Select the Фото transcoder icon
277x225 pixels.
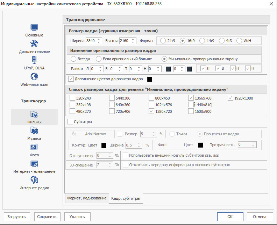point(34,147)
